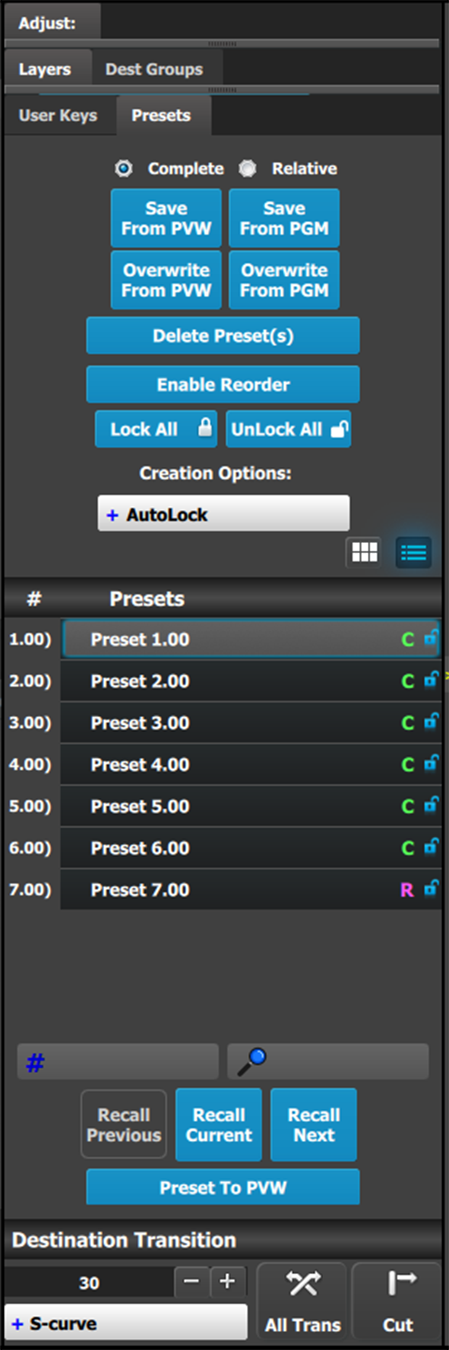Click the Recall Next button
449x1350 pixels.
314,1125
